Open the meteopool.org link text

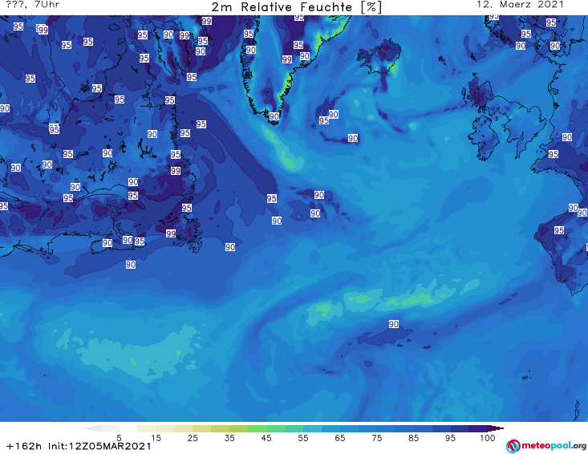[x=554, y=446]
